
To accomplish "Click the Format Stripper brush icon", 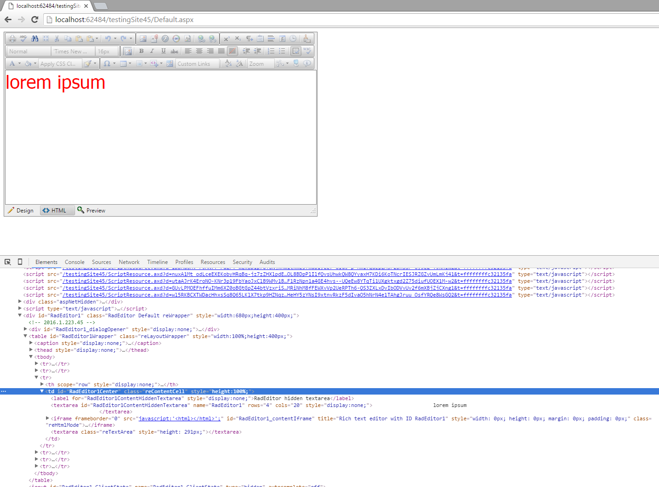I will 307,39.
